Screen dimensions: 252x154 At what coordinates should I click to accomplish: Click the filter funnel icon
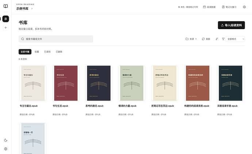[223, 39]
